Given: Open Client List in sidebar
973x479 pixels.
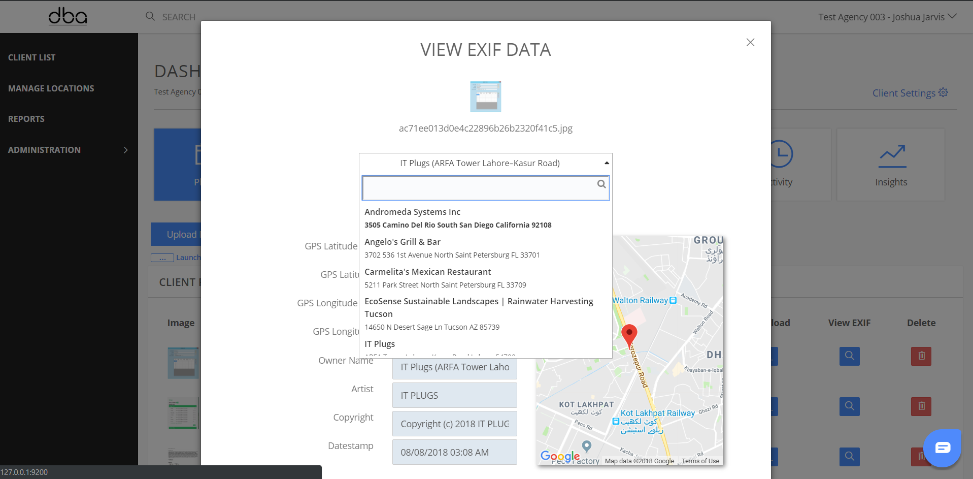Looking at the screenshot, I should [x=32, y=57].
